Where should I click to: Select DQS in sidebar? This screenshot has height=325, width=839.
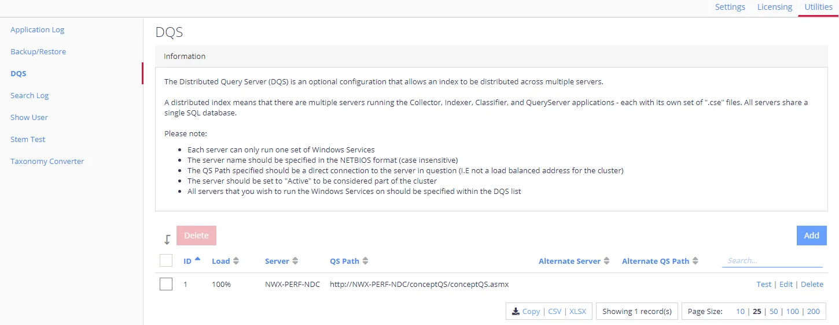click(x=19, y=73)
